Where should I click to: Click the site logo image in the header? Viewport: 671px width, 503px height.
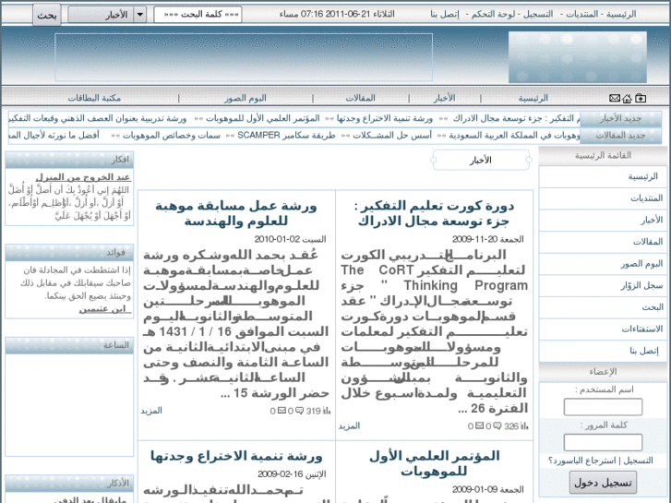tap(577, 57)
